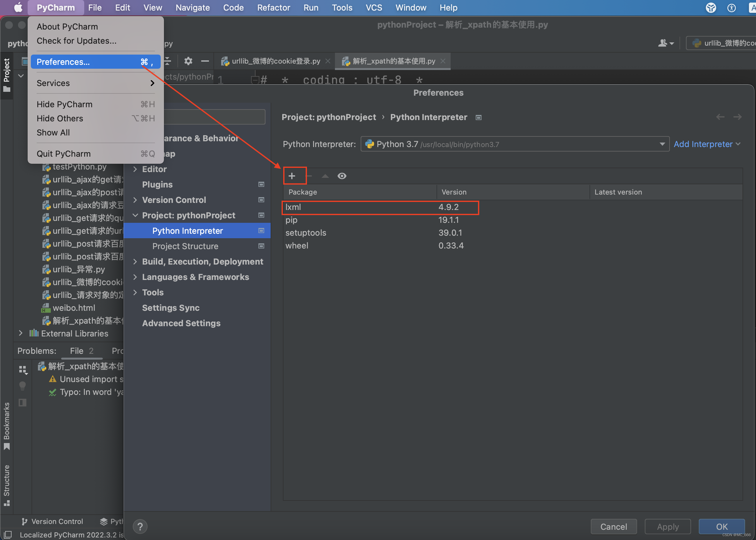756x540 pixels.
Task: Click the lightbulb quick-fix icon in Problems
Action: (x=22, y=386)
